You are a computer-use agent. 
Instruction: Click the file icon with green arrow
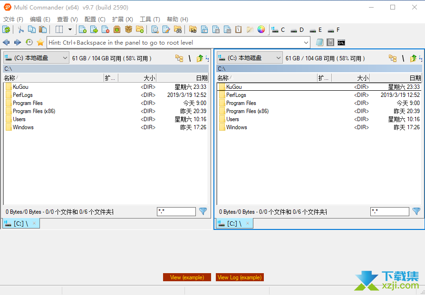click(94, 29)
